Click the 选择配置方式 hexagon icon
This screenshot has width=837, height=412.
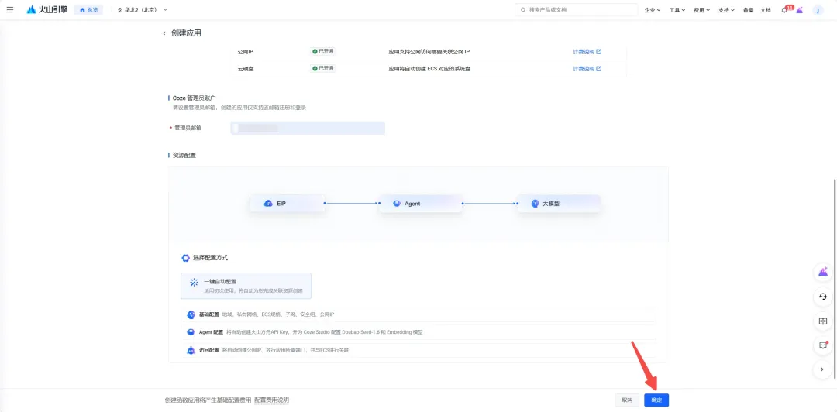185,258
